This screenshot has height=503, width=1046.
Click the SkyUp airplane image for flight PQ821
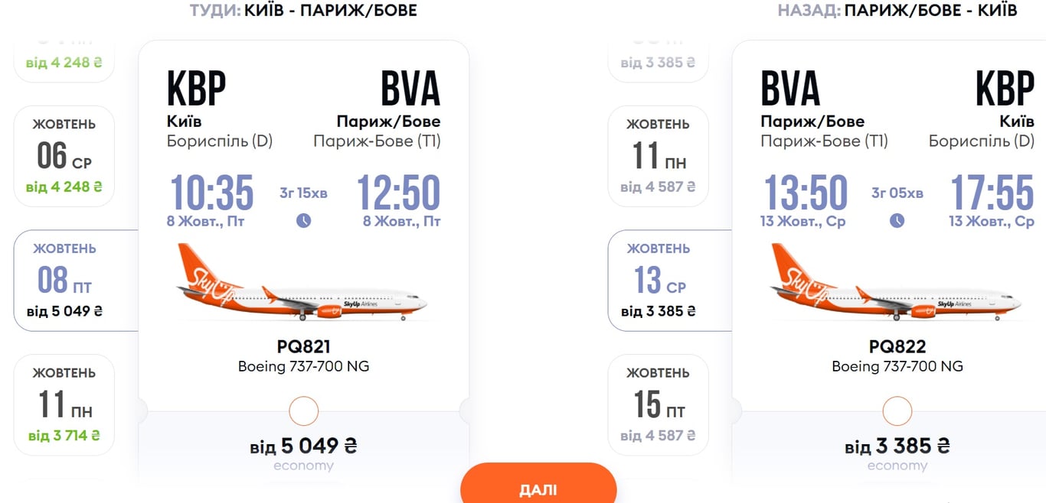302,282
